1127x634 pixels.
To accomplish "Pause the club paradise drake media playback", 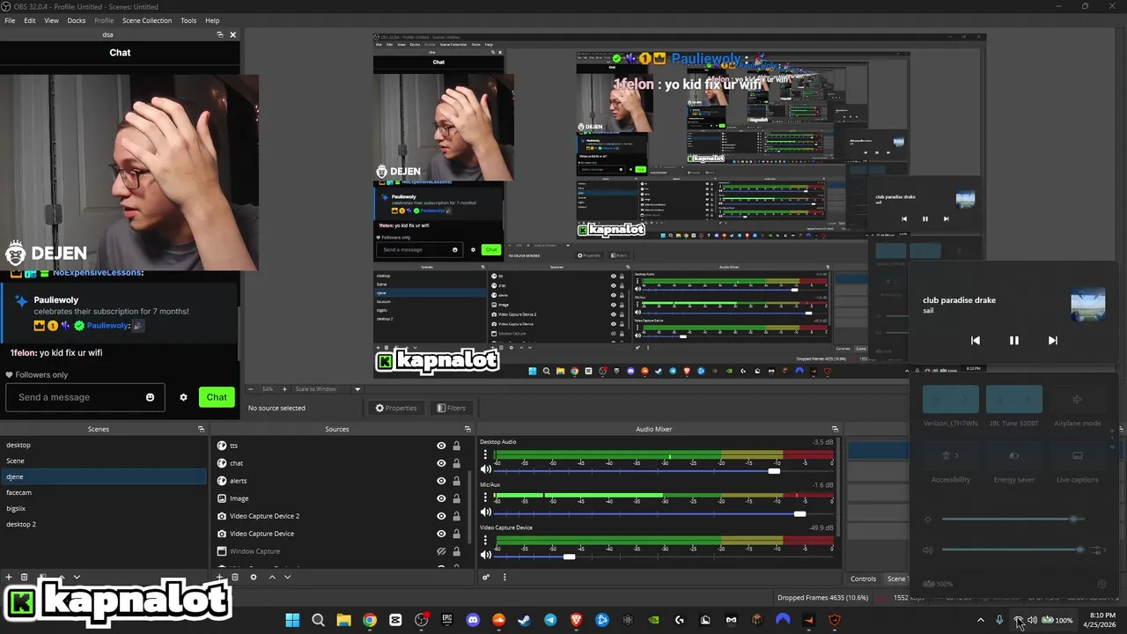I will [x=1013, y=341].
